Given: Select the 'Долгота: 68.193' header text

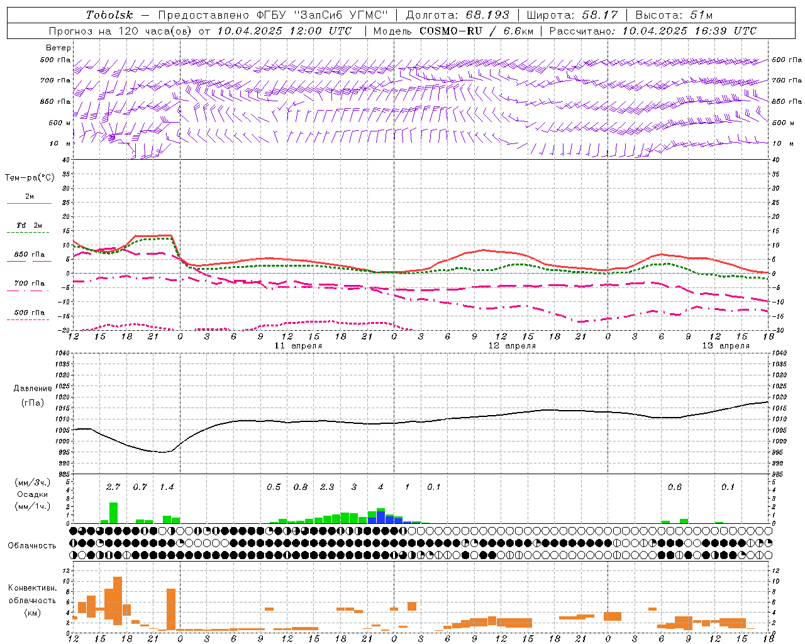Looking at the screenshot, I should point(458,15).
